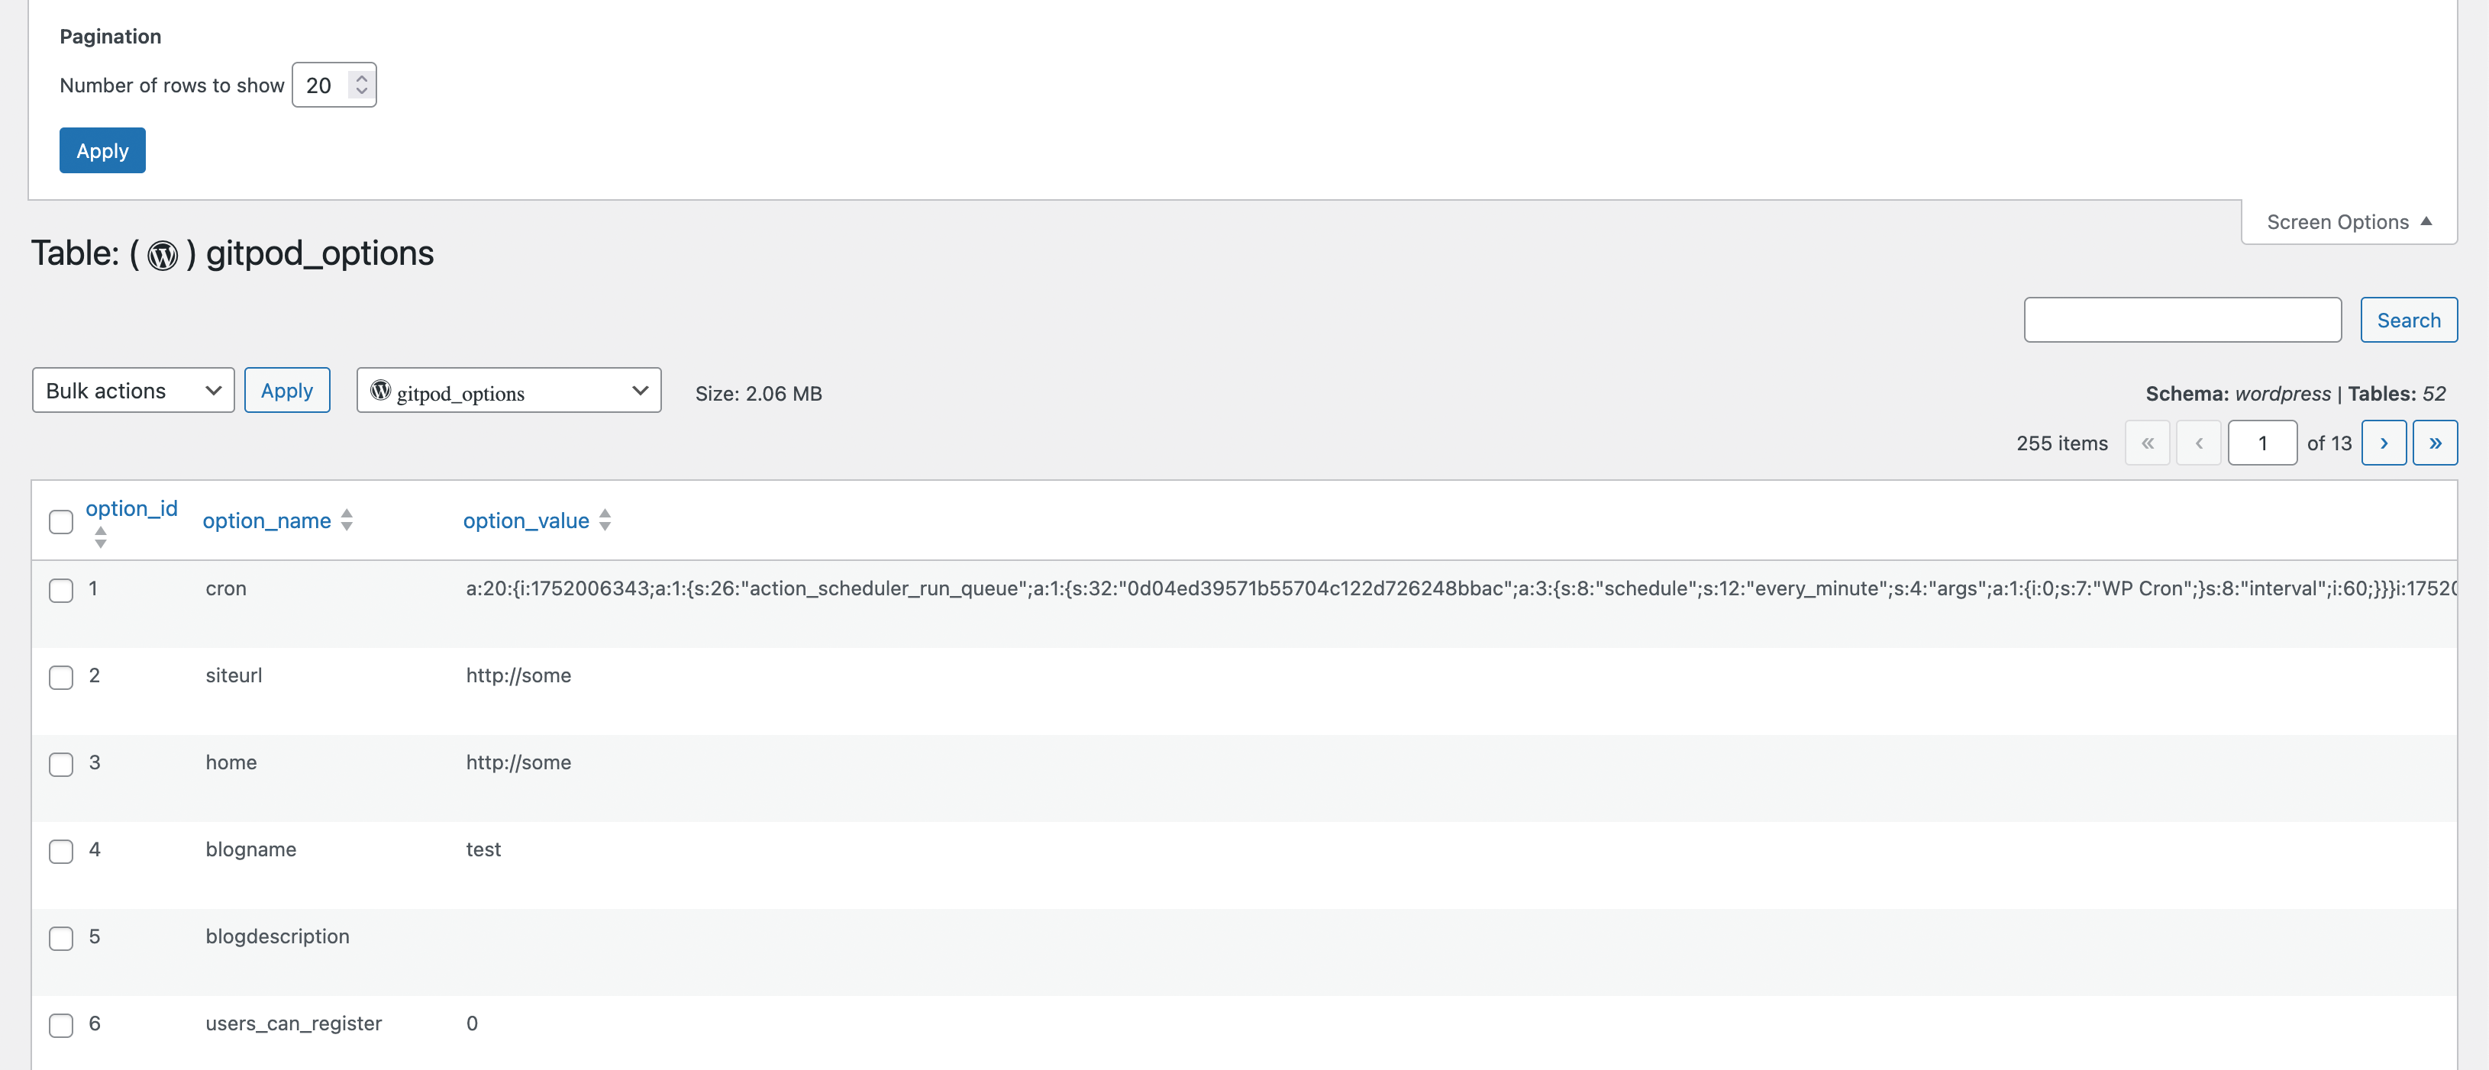Click the 'Size: 2.06 MB' text

[x=758, y=393]
